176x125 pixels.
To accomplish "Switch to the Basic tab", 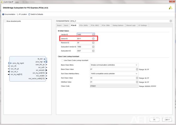I will tap(66, 25).
